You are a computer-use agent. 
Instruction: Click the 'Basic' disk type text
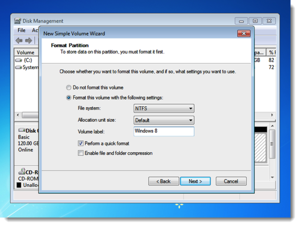pyautogui.click(x=24, y=137)
